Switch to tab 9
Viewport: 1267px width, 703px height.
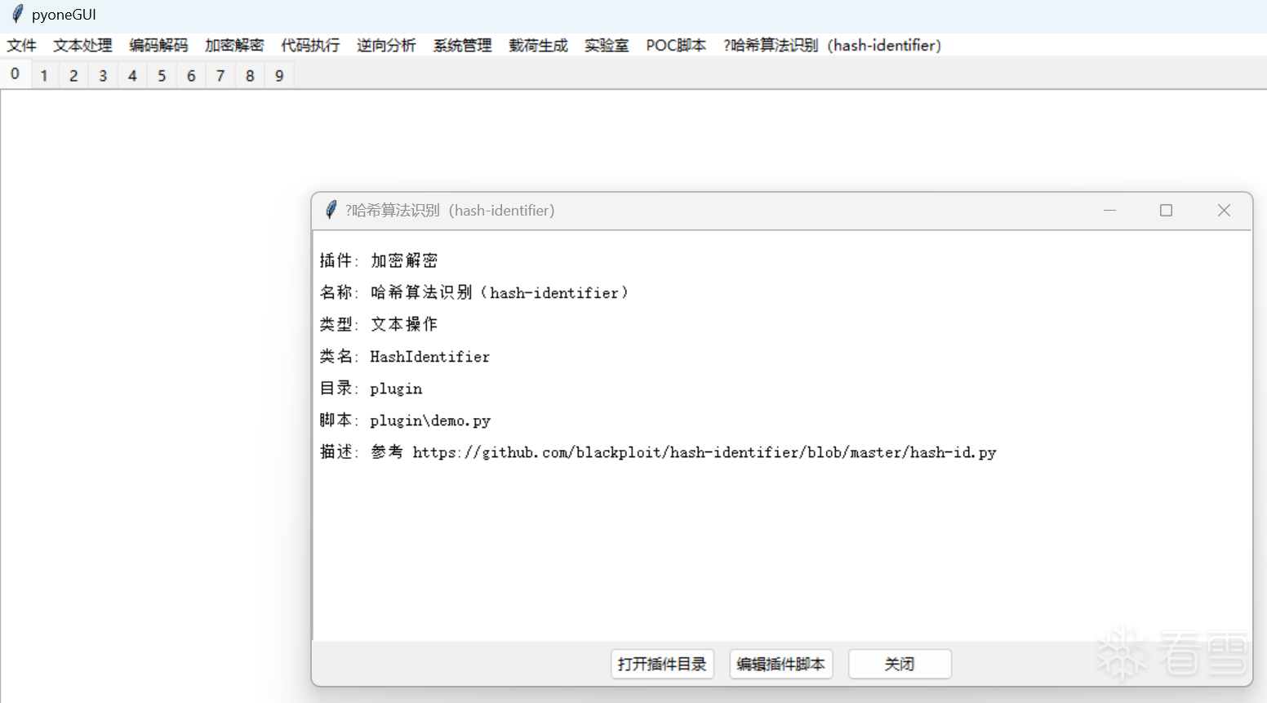click(279, 74)
